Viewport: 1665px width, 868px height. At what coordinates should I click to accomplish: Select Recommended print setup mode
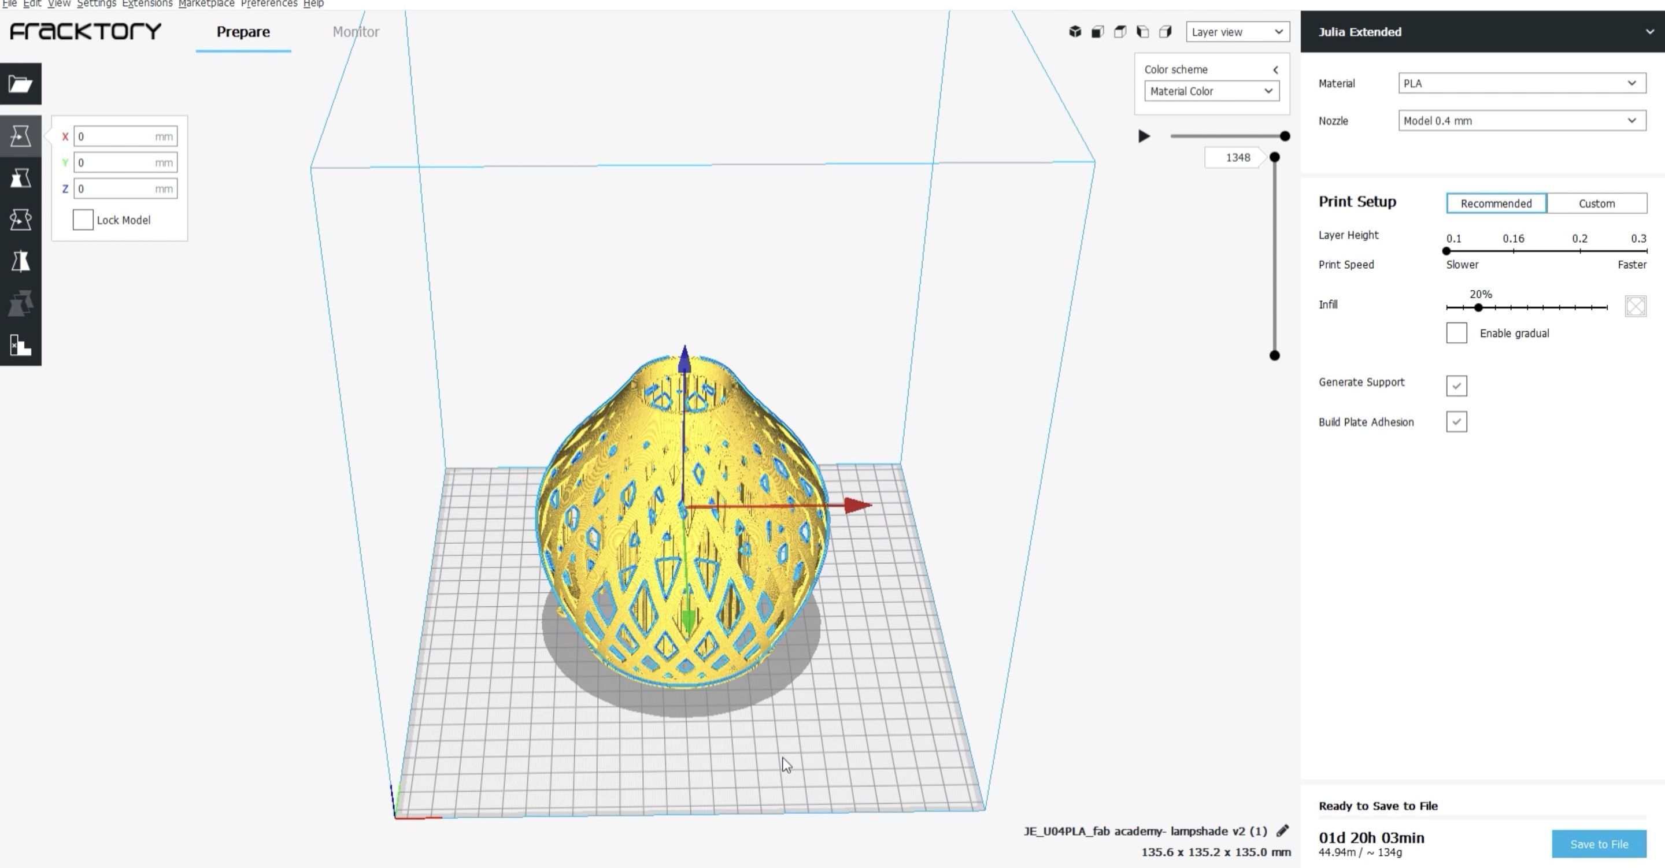(x=1496, y=203)
